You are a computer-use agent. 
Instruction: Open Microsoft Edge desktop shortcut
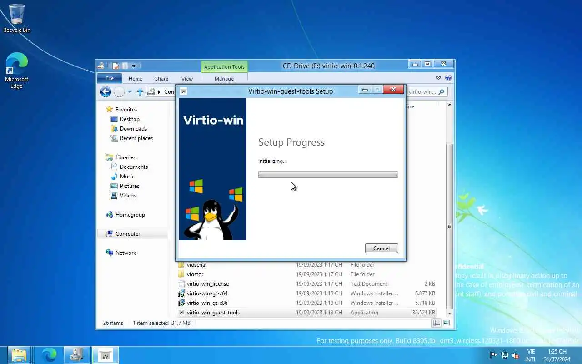click(17, 71)
